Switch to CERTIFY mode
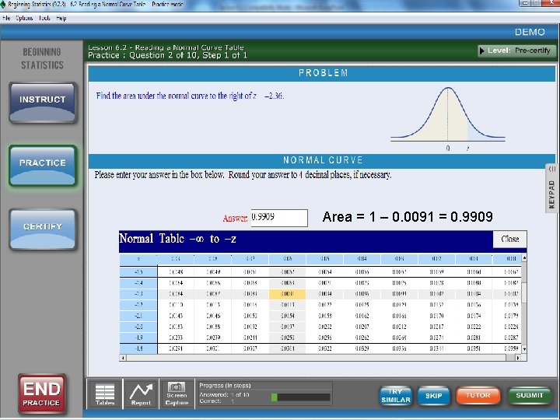This screenshot has height=420, width=560. tap(43, 229)
